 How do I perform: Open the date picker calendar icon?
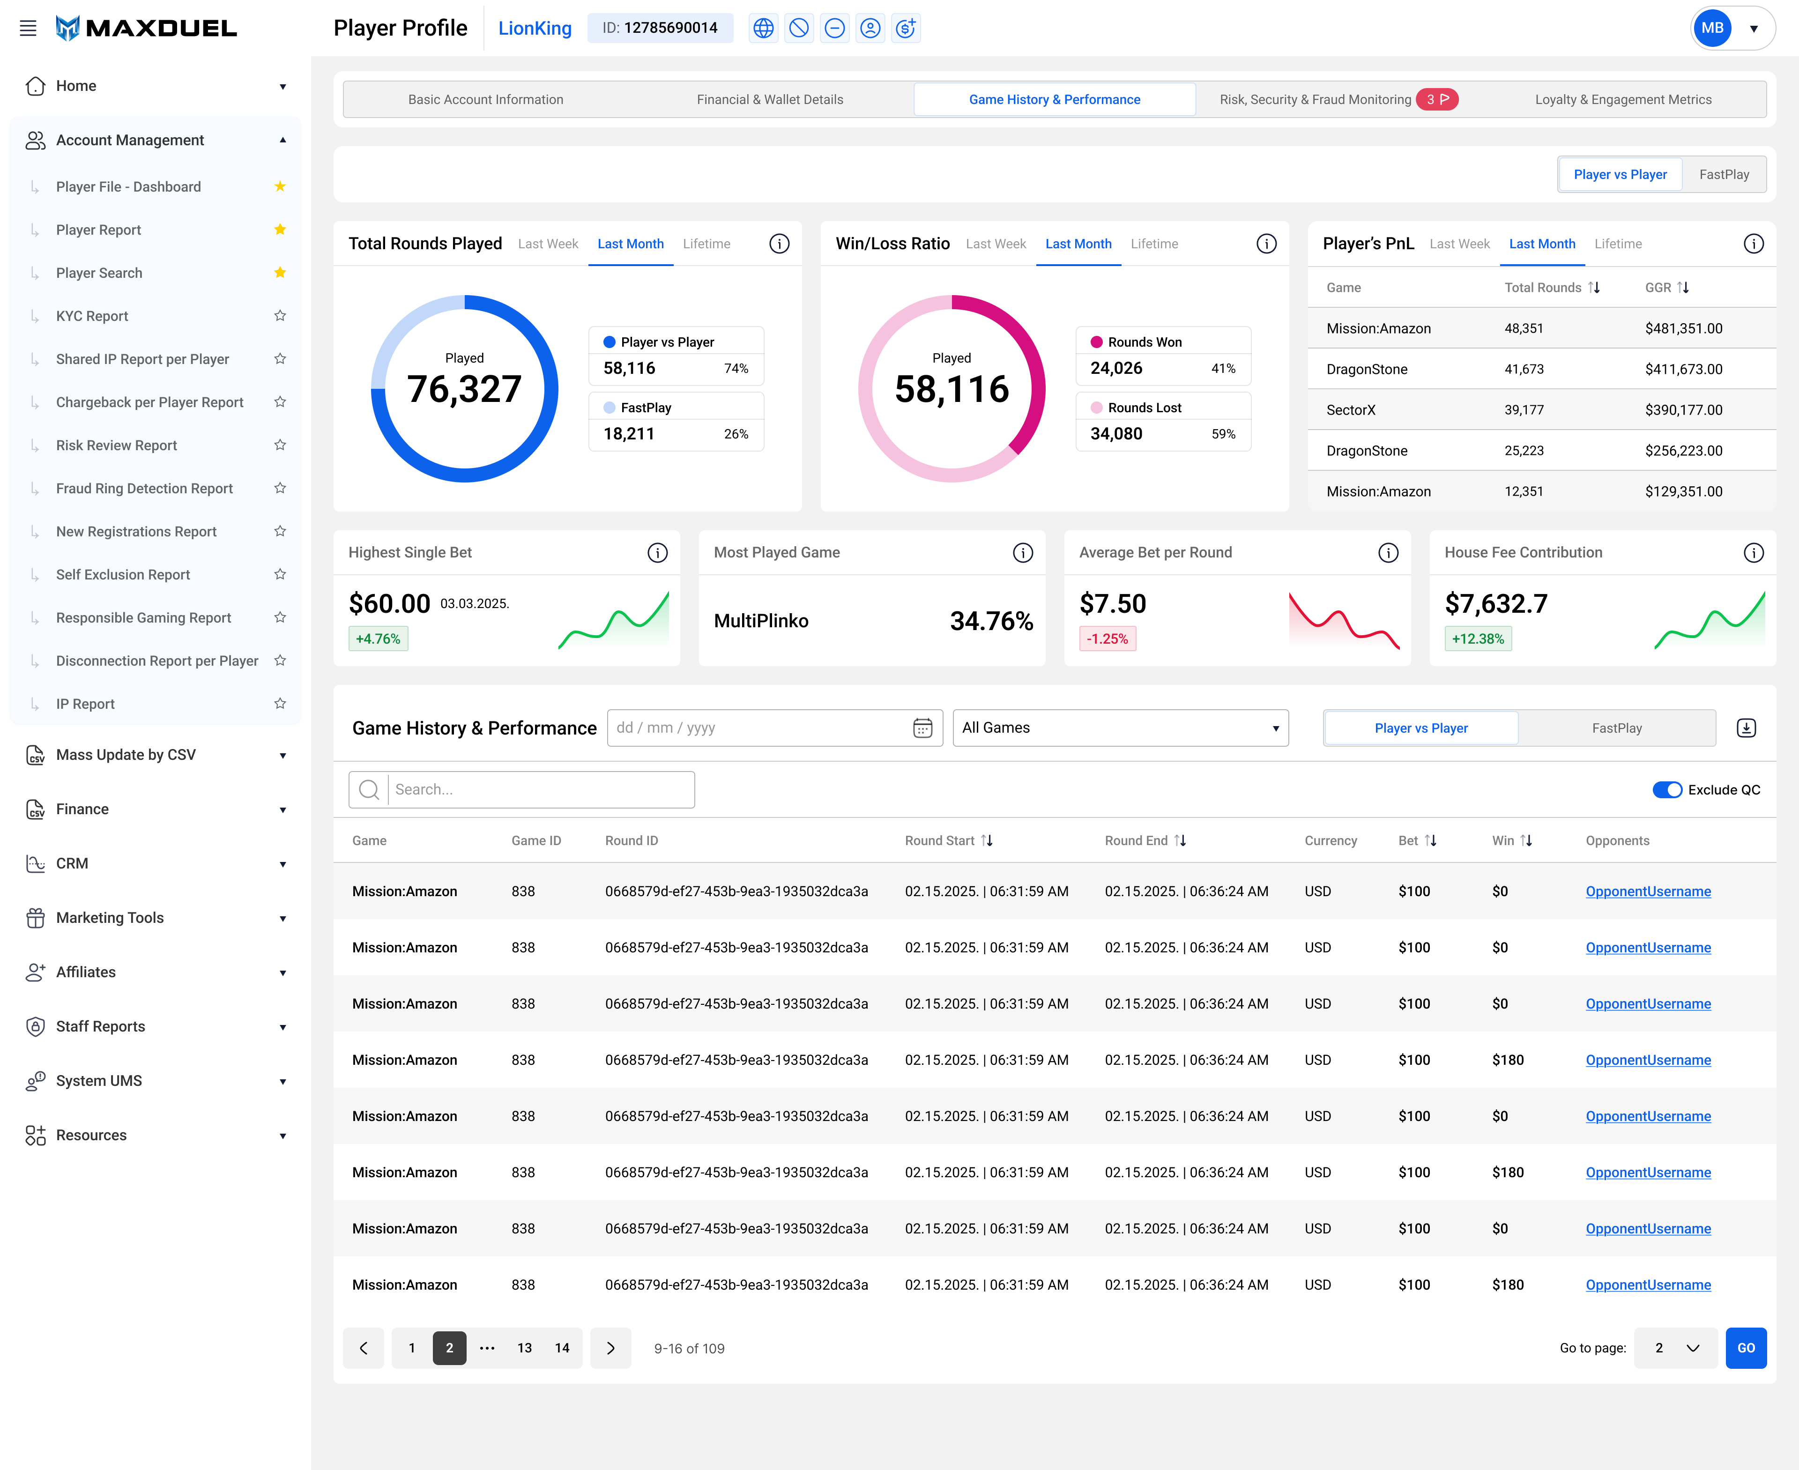921,728
